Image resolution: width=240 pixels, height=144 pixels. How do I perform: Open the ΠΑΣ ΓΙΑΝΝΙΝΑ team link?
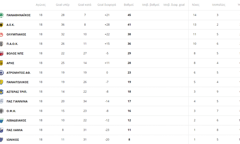(17, 101)
